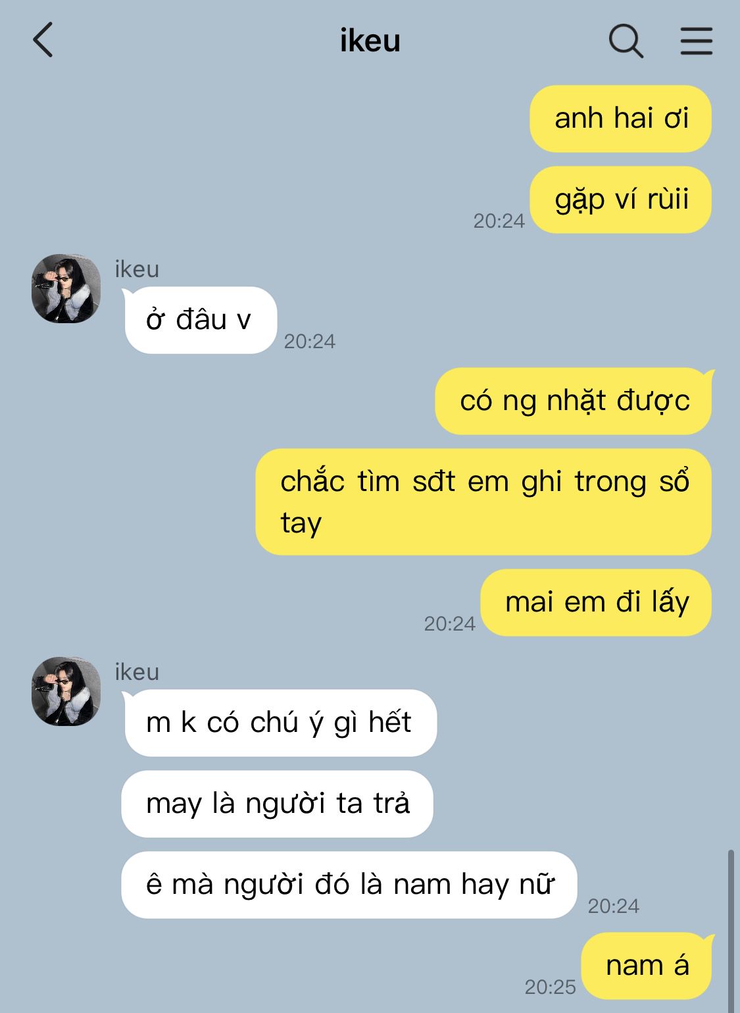Tap the 'nam hay nữ' question message
Screen dimensions: 740x1013
point(349,885)
